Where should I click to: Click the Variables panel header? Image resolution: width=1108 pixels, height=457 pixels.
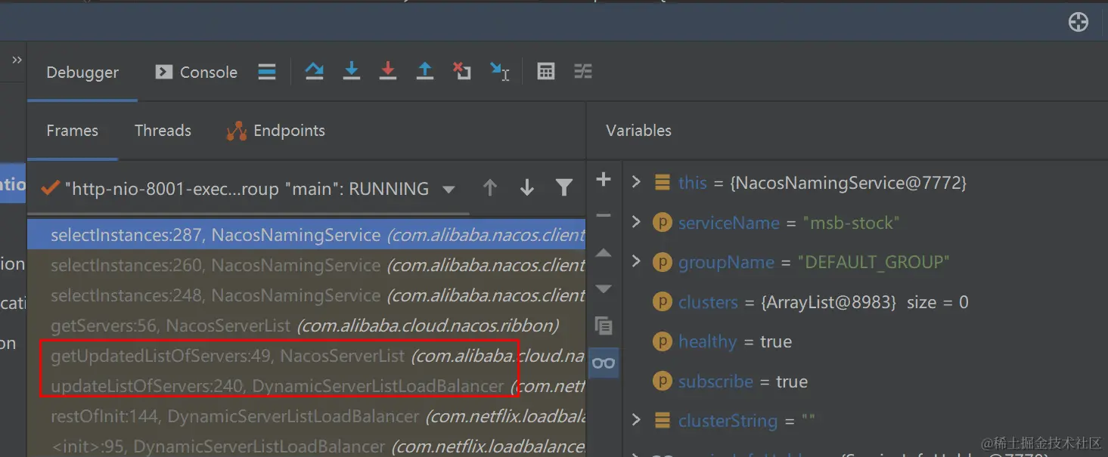click(638, 131)
